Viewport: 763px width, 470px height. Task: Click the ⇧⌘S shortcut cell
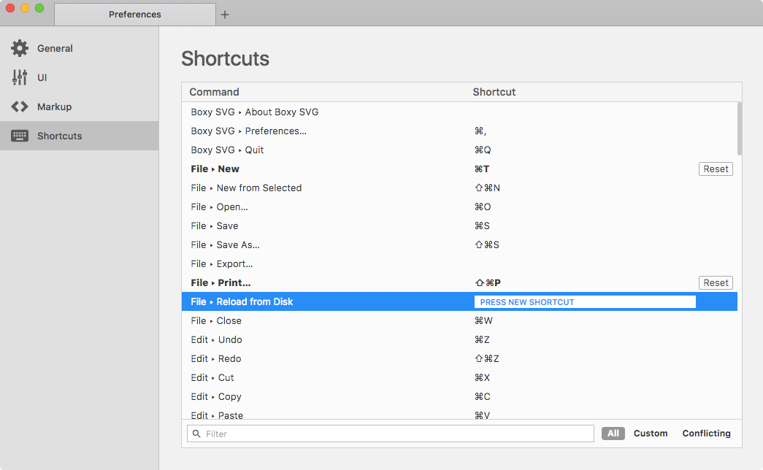click(487, 244)
